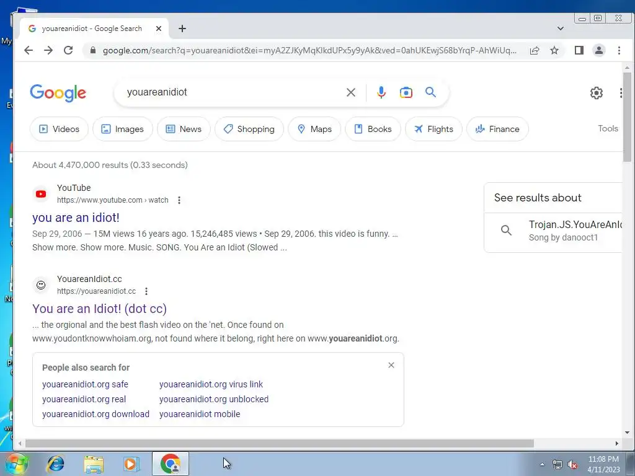Open 'you are an idiot!' YouTube result
This screenshot has height=476, width=635.
click(76, 218)
